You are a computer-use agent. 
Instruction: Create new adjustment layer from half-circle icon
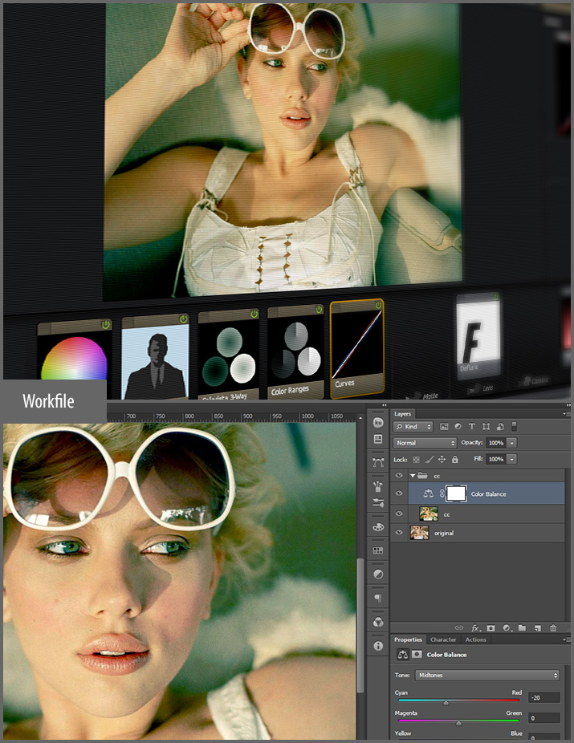(506, 627)
